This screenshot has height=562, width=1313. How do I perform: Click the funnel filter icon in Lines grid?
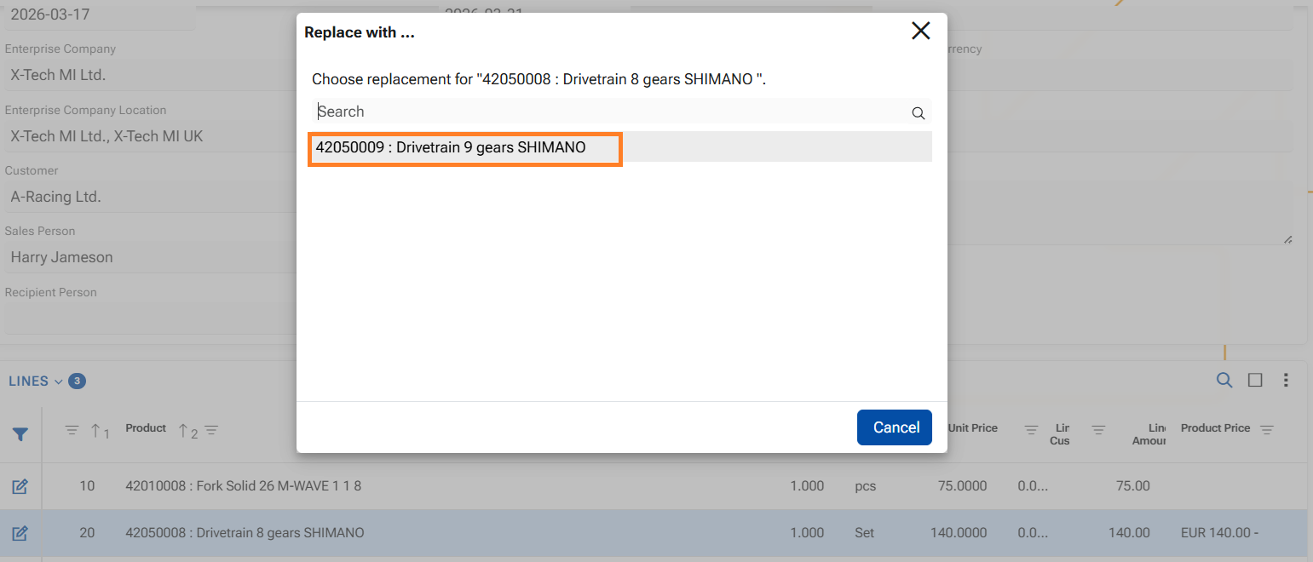point(20,434)
